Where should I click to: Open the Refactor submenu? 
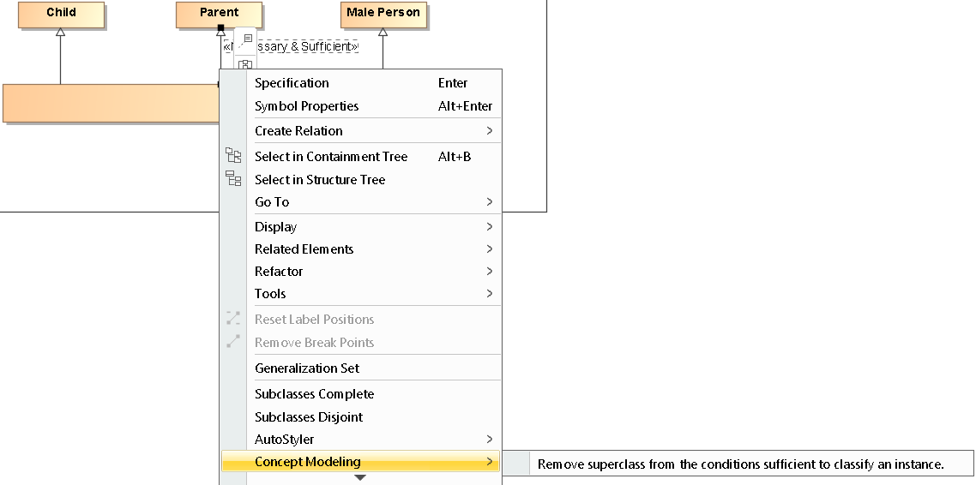click(x=279, y=272)
